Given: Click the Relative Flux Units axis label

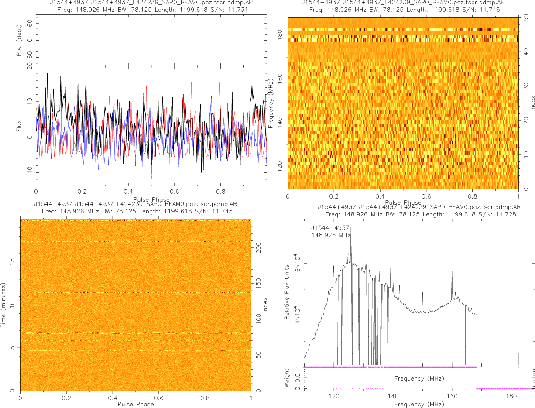Looking at the screenshot, I should pyautogui.click(x=287, y=291).
